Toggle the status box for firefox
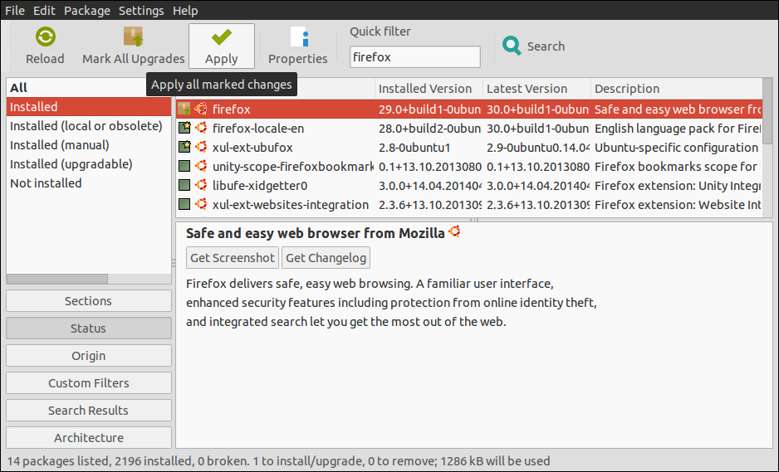 (184, 109)
